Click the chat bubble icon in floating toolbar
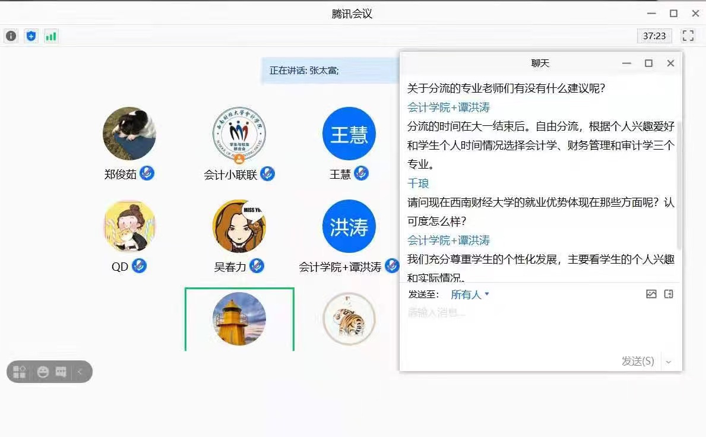The image size is (706, 437). (61, 372)
